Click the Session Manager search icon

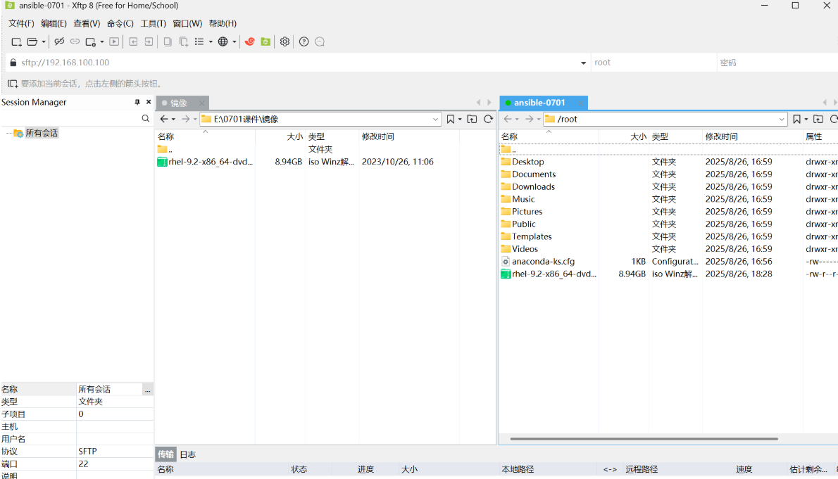click(145, 119)
